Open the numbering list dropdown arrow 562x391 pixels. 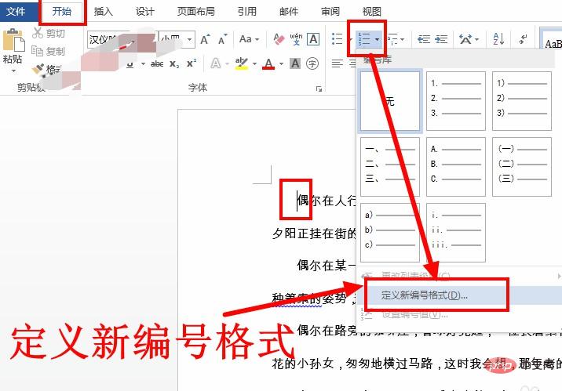click(378, 39)
